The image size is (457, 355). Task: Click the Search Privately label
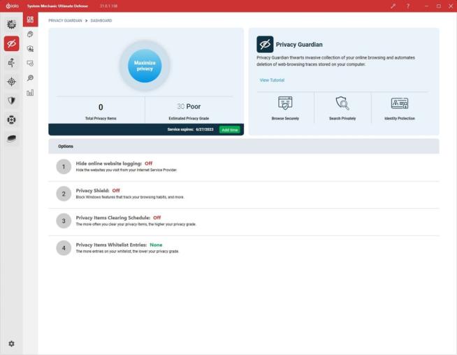(x=342, y=118)
